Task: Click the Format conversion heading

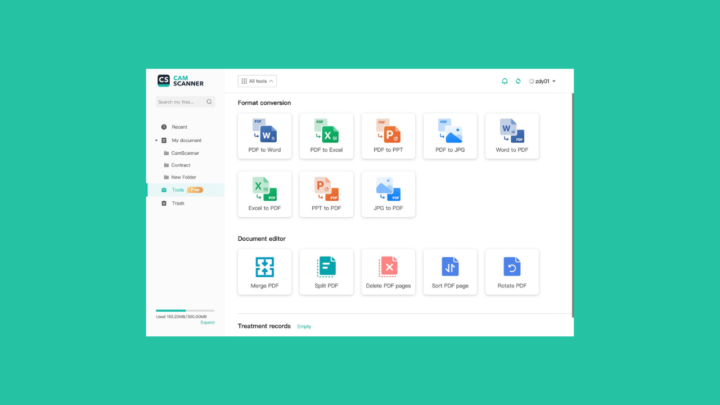Action: (x=264, y=103)
